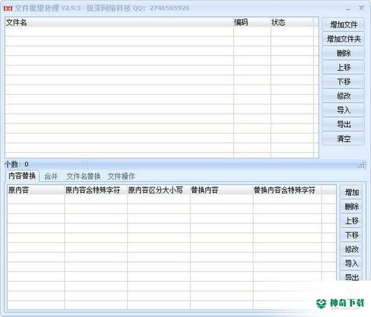
Task: Add a replacement rule with the 增加 button
Action: click(351, 192)
